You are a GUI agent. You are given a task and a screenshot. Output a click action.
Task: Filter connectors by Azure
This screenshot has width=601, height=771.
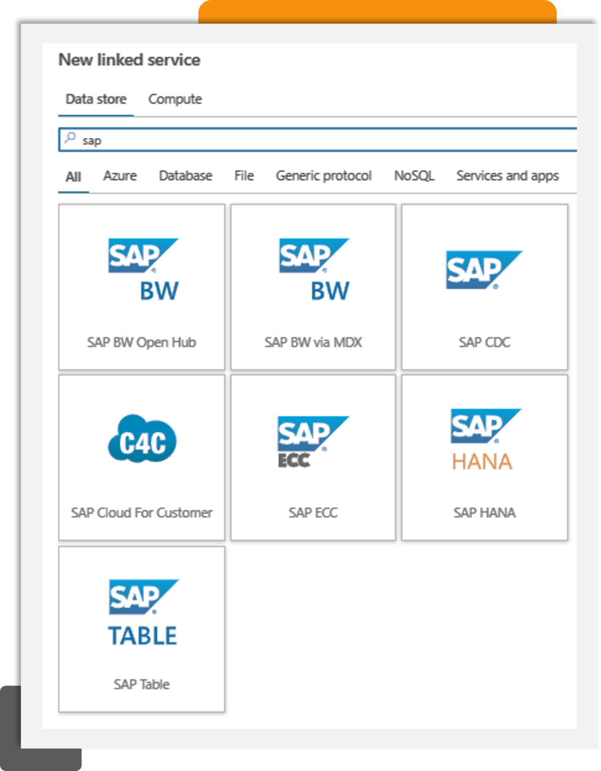120,176
